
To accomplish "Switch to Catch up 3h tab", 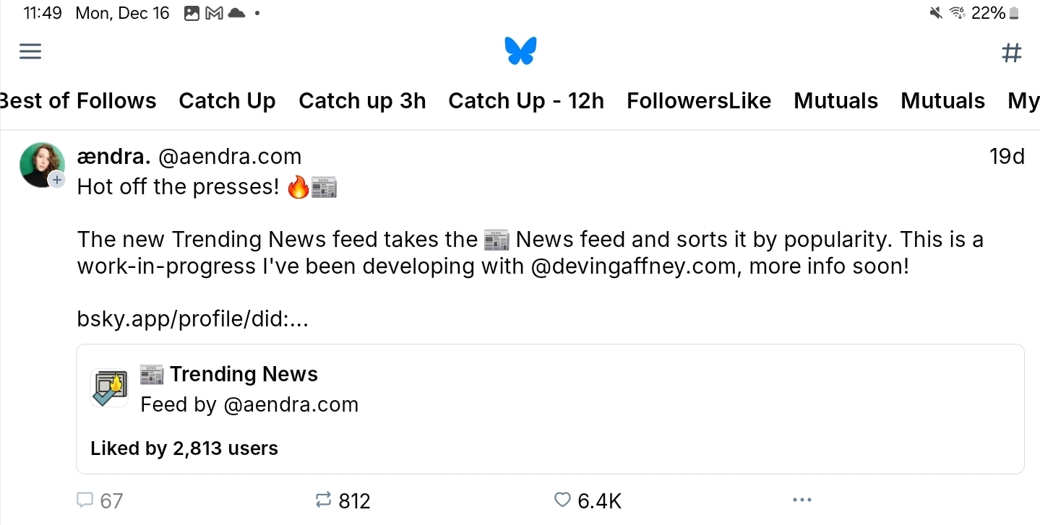I will tap(362, 101).
